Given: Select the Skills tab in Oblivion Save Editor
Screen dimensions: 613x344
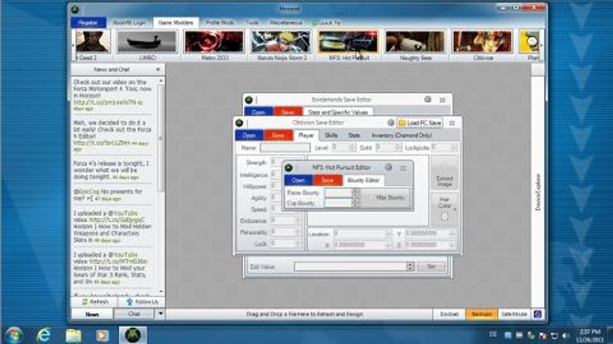Looking at the screenshot, I should pyautogui.click(x=331, y=136).
